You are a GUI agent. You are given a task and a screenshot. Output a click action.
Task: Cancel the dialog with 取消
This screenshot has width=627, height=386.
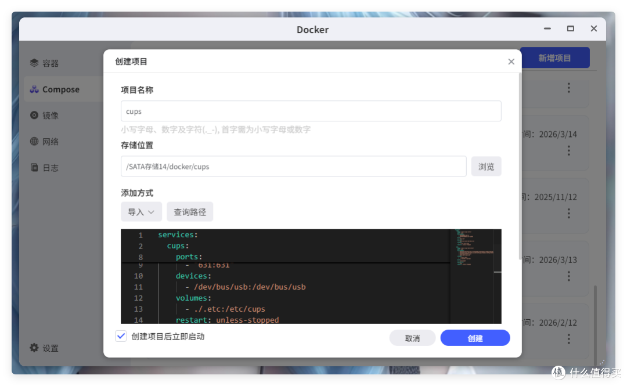pos(412,337)
